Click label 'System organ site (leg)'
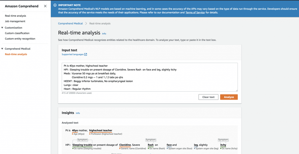This screenshot has height=154, width=299. coord(206,148)
